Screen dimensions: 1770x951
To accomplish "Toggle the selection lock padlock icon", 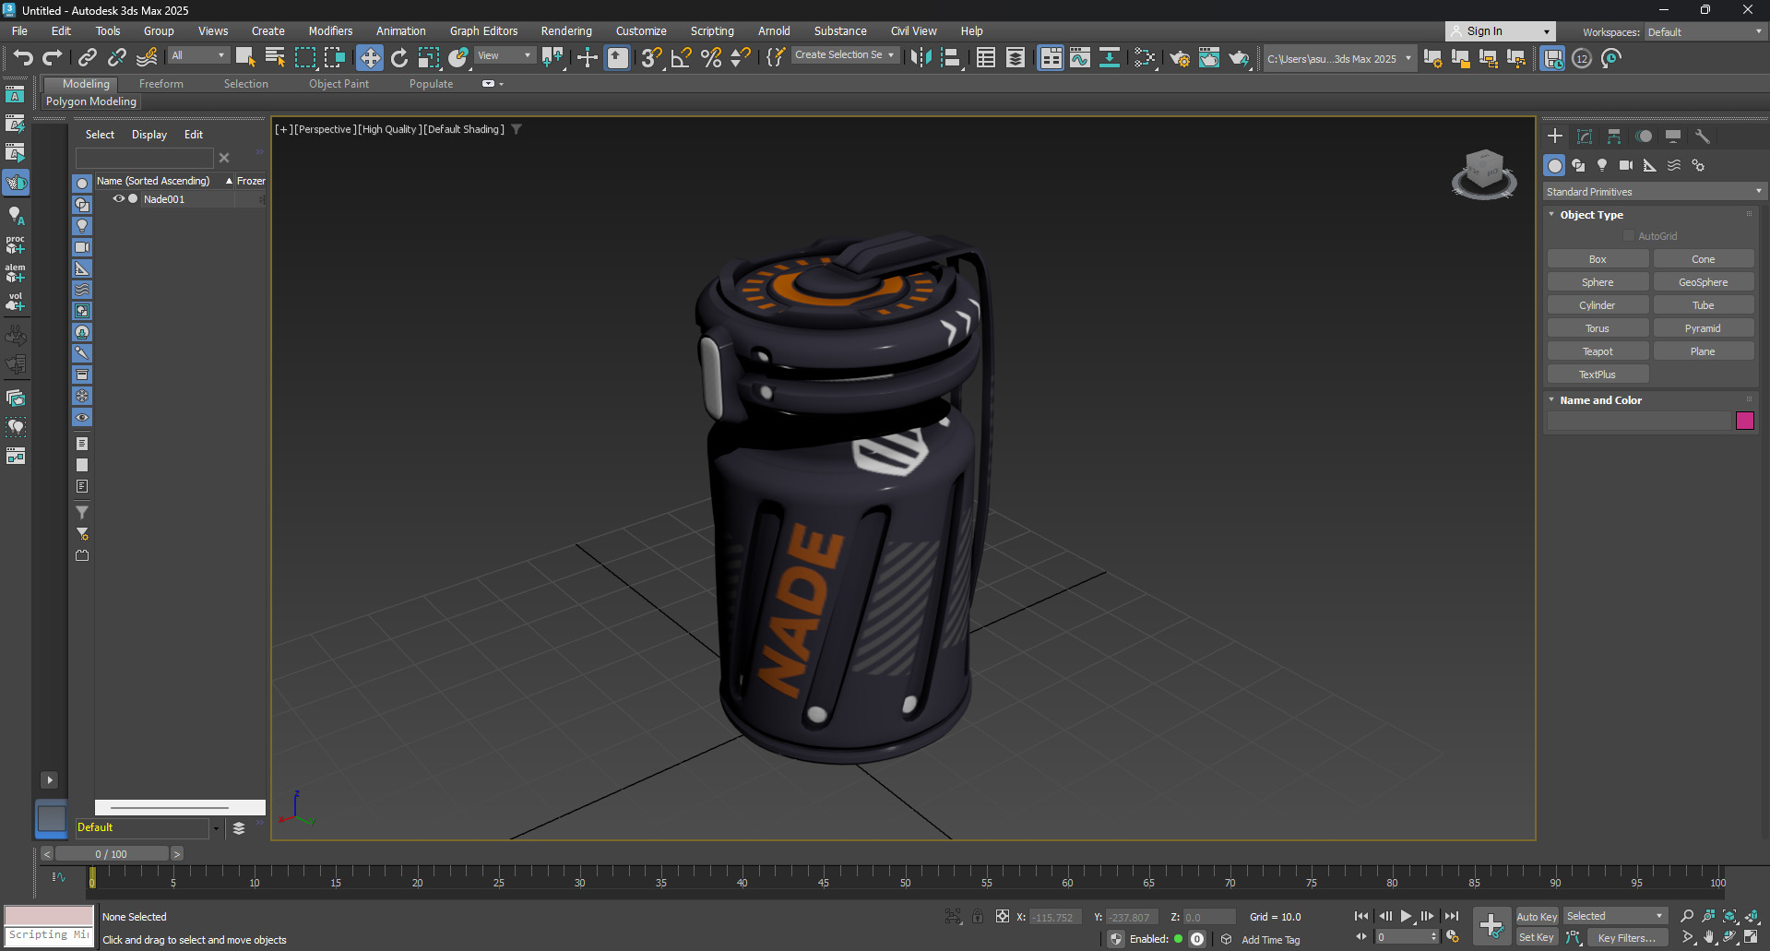I will pyautogui.click(x=978, y=916).
